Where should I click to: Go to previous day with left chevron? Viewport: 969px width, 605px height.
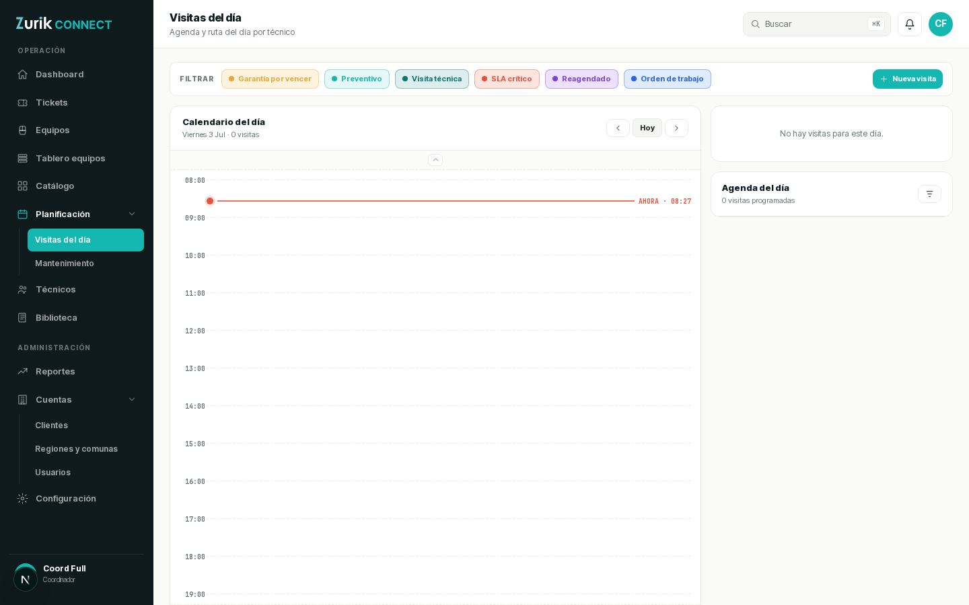click(x=618, y=128)
